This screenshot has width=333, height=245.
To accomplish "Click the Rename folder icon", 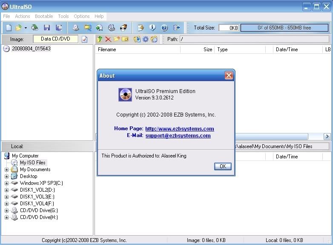I will click(125, 39).
